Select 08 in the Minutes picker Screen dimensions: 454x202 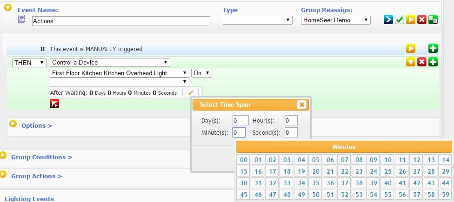[359, 160]
